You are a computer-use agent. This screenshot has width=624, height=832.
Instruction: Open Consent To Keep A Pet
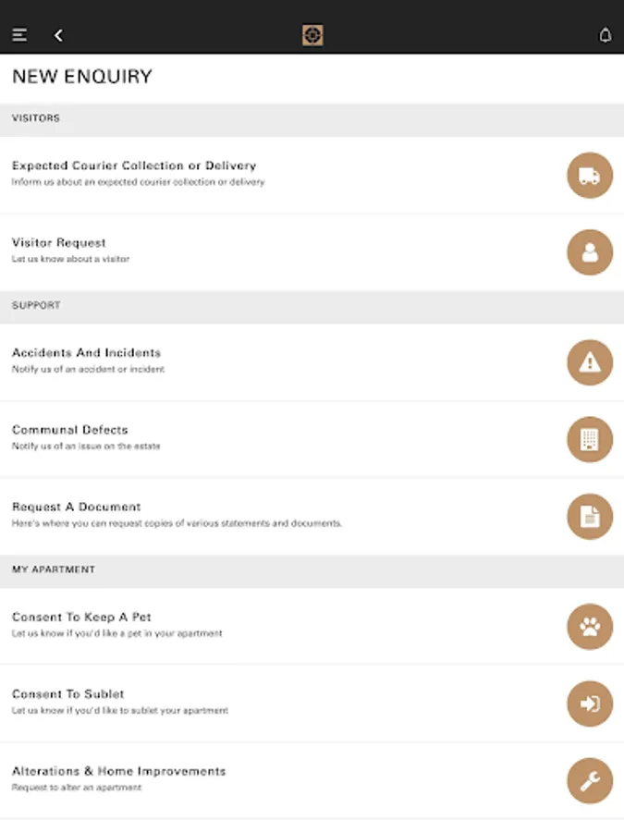coord(81,618)
